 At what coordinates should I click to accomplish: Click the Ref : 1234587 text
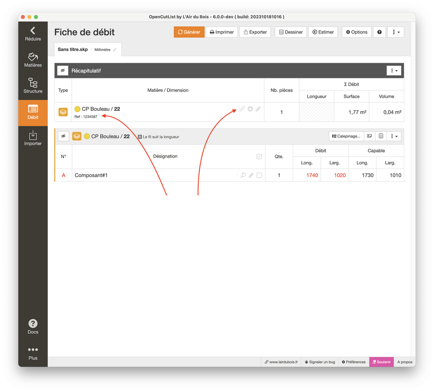[x=86, y=116]
